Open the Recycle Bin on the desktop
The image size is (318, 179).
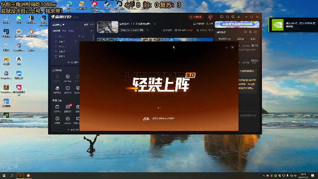tap(6, 47)
